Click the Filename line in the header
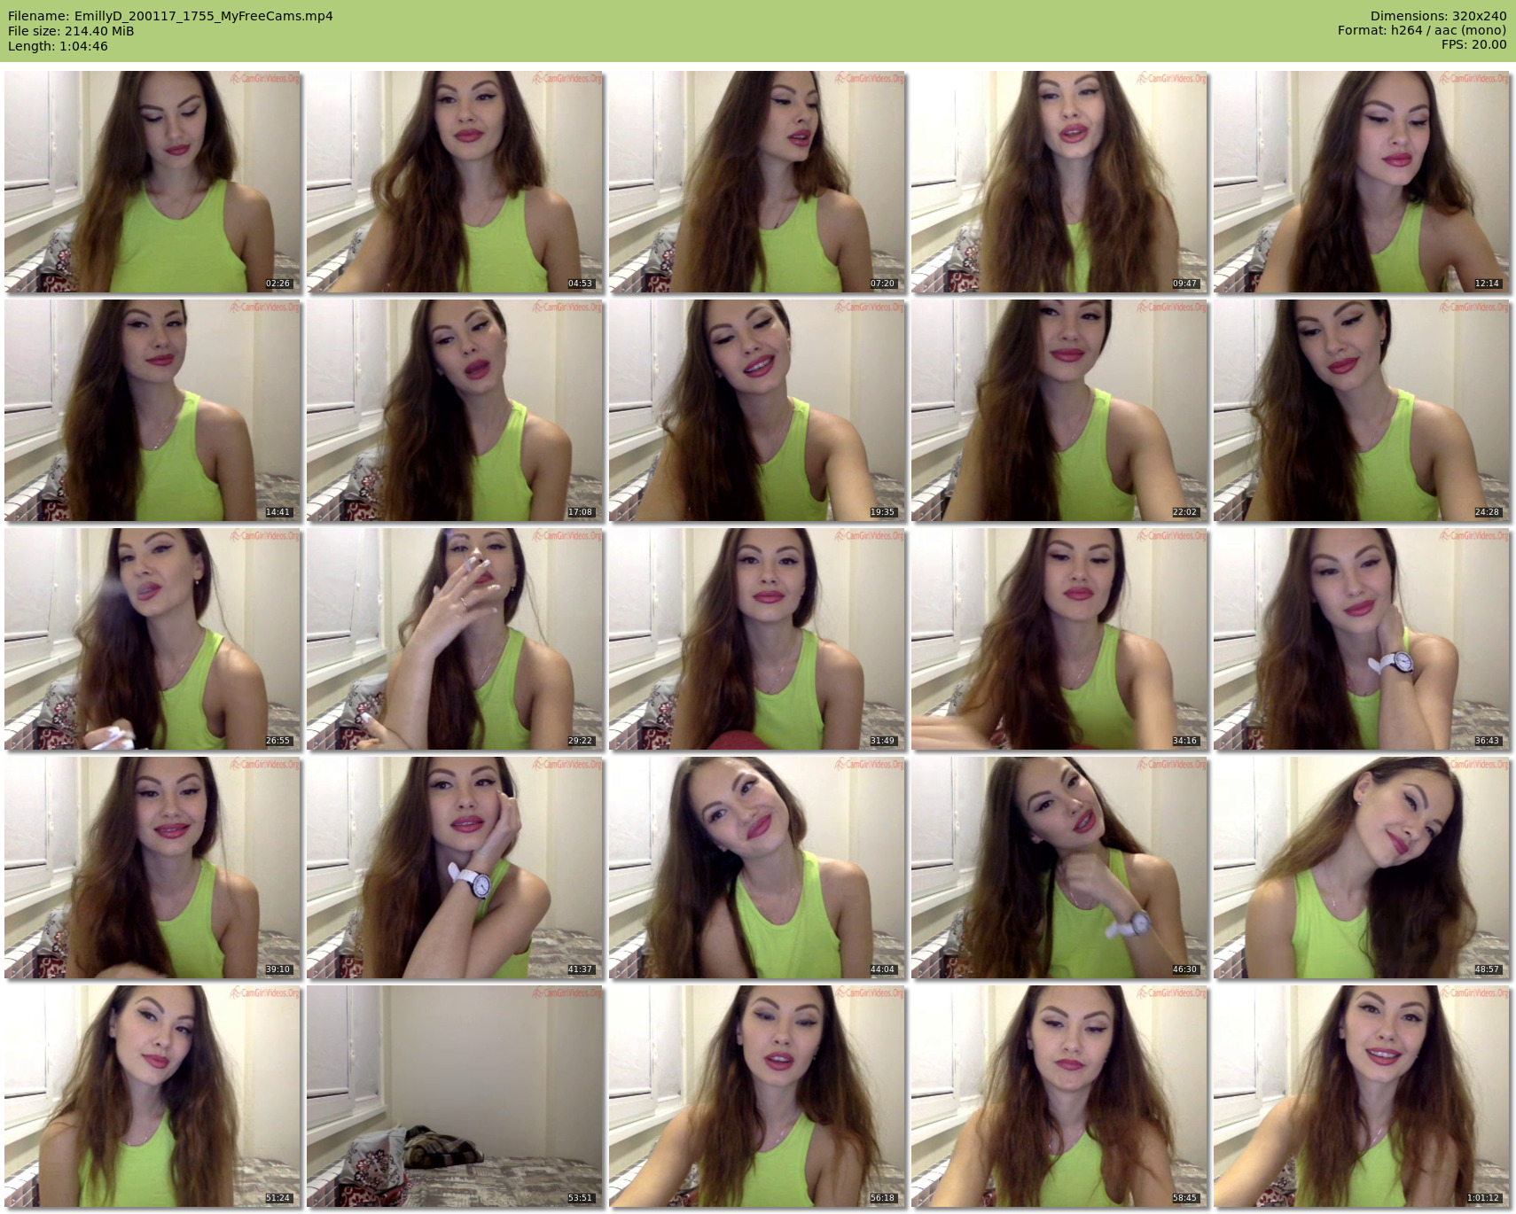Viewport: 1516px width, 1214px height. pos(170,16)
